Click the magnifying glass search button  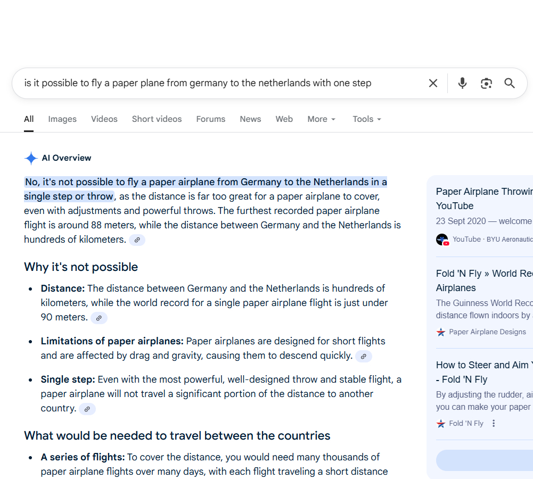[x=510, y=83]
